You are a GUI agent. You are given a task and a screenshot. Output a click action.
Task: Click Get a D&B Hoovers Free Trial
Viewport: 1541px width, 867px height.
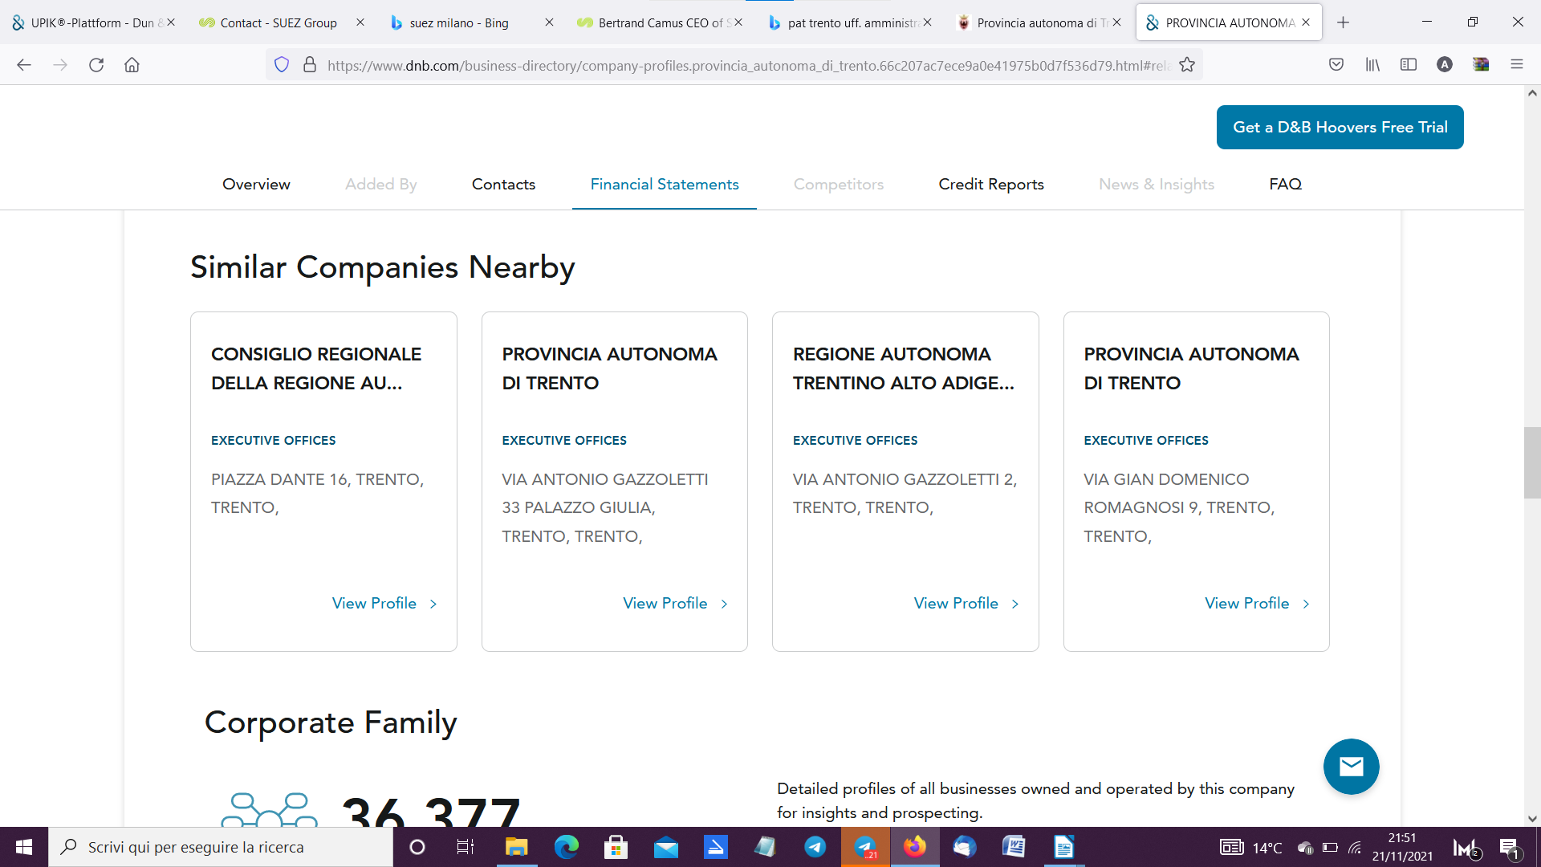tap(1340, 127)
